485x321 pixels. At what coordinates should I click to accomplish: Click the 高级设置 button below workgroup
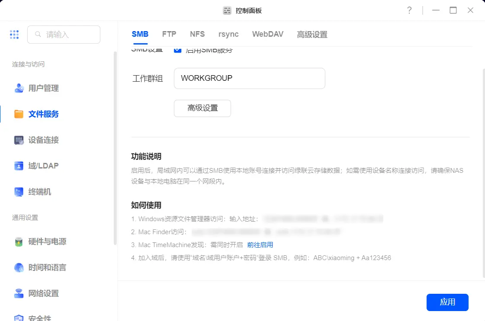pyautogui.click(x=202, y=108)
